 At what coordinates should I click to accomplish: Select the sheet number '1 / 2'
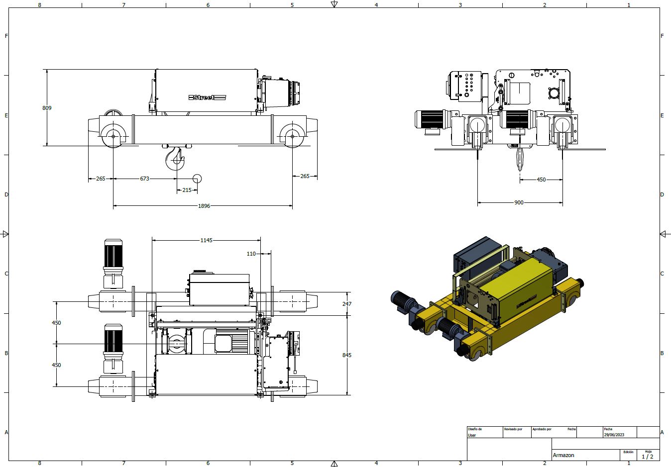[x=648, y=457]
